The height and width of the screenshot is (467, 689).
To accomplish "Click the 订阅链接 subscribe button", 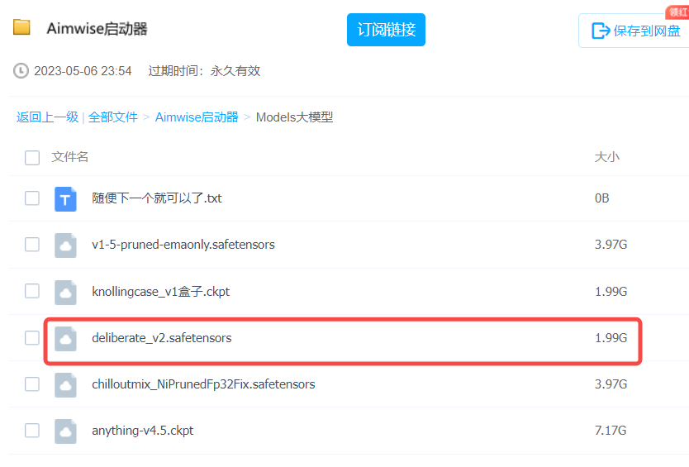I will 386,30.
